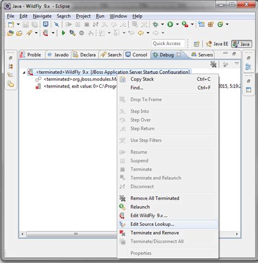Open the Project menu
Screen dimensions: 258x263
(x=83, y=16)
